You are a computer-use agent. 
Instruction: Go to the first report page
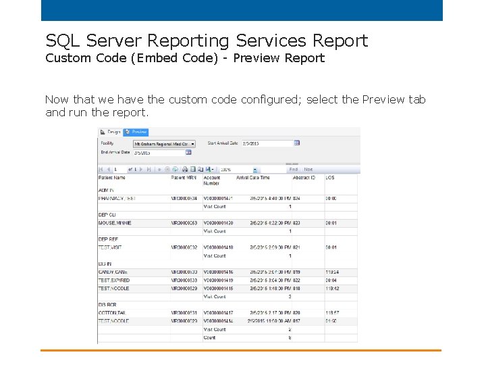click(x=101, y=170)
